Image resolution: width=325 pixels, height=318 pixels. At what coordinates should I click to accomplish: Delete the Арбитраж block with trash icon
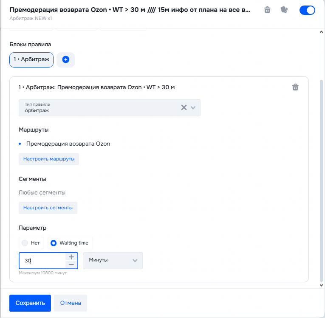point(295,87)
